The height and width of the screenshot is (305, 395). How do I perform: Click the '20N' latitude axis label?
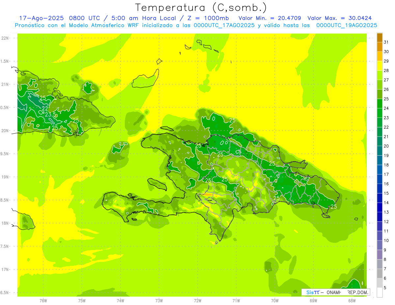click(x=5, y=131)
